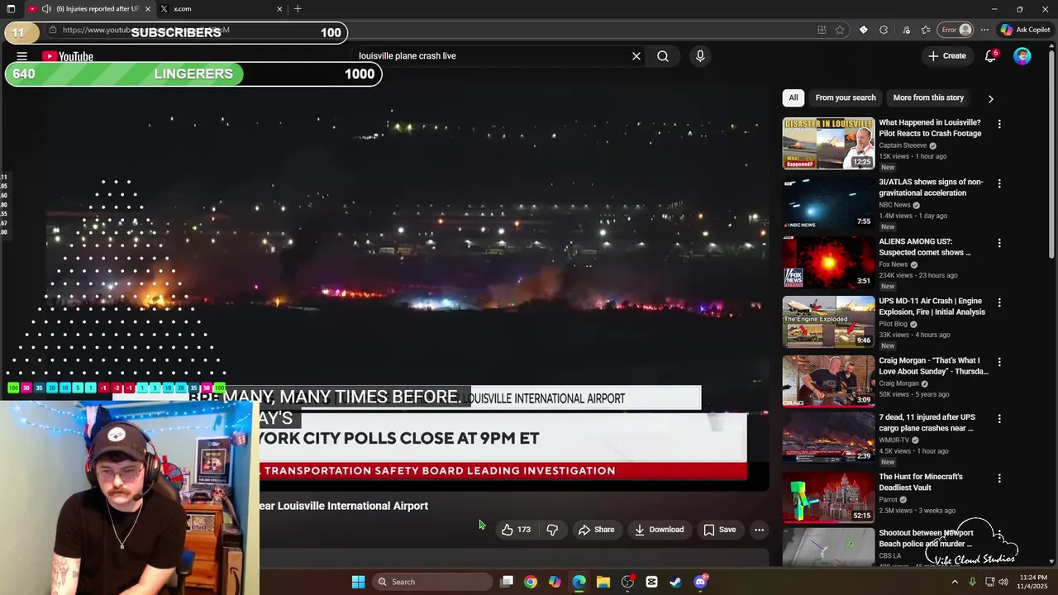Open options for 7 dead, 11 injured video
This screenshot has width=1058, height=595.
point(999,419)
